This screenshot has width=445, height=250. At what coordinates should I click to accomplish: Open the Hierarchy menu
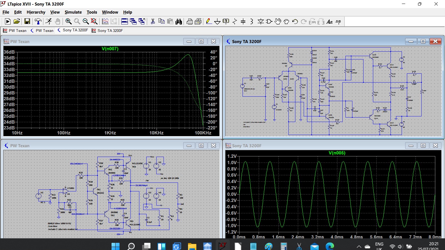pyautogui.click(x=36, y=12)
